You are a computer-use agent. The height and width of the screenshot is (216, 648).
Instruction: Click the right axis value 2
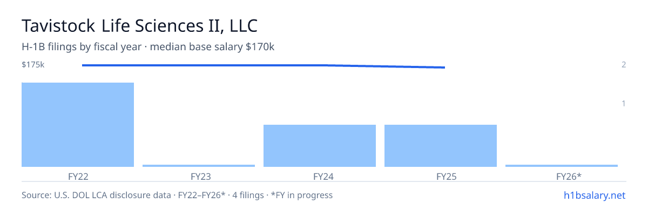pos(624,65)
